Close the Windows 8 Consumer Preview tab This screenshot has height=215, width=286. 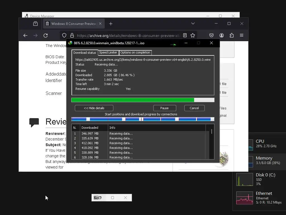pos(100,24)
